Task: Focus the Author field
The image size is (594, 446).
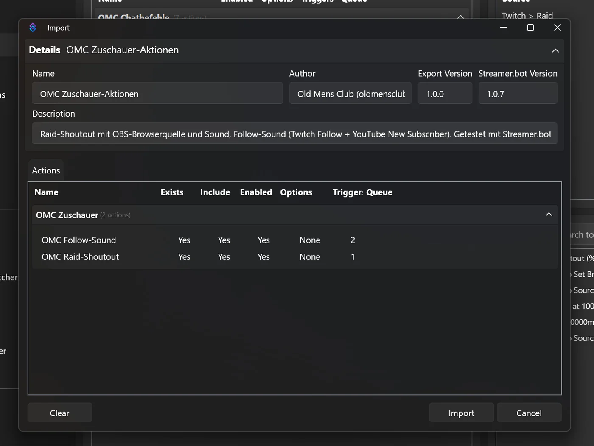Action: [350, 94]
